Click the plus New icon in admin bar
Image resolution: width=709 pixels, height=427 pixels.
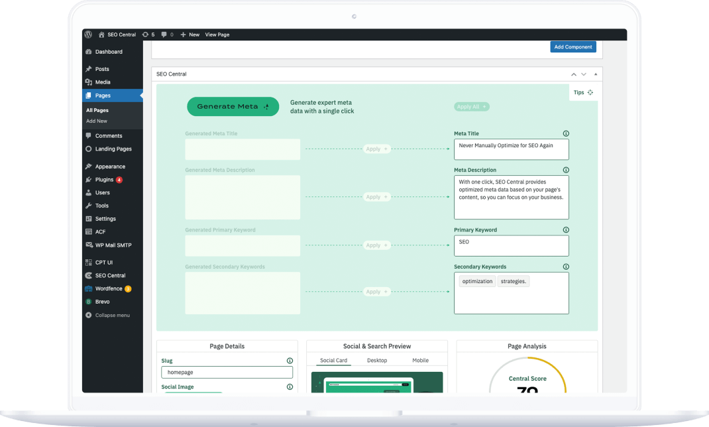[183, 34]
